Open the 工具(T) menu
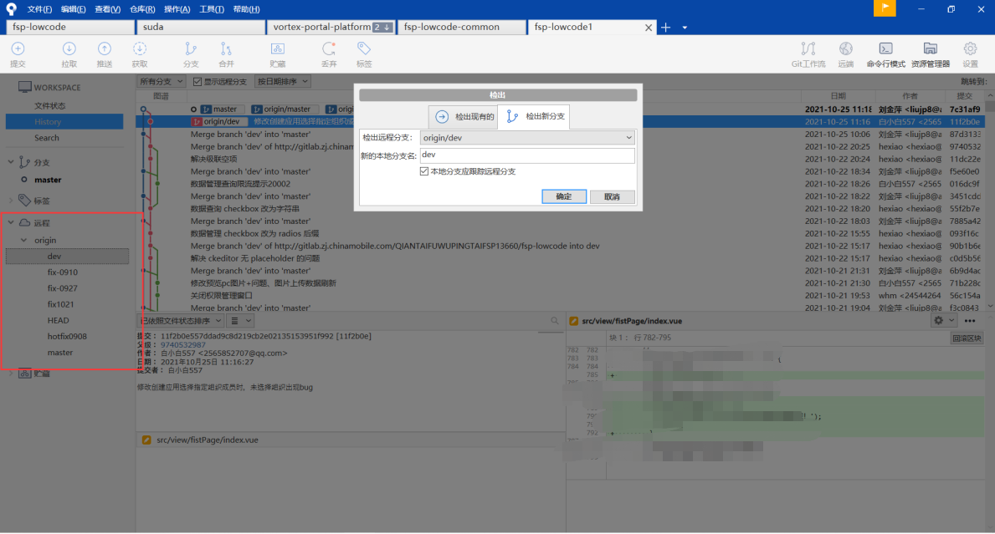 tap(212, 9)
